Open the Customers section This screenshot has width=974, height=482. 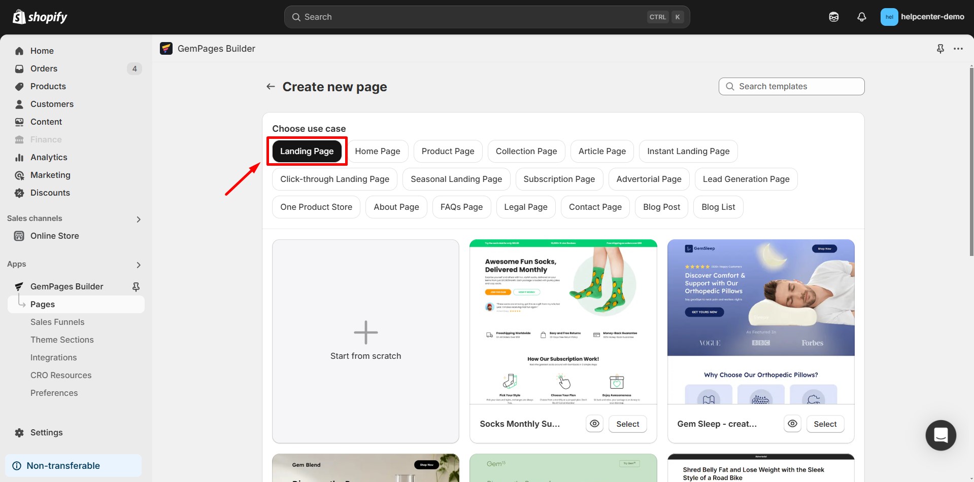(x=52, y=104)
